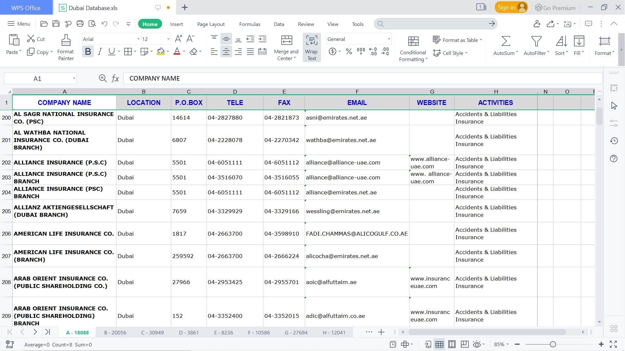
Task: Apply percent number style
Action: coord(349,51)
